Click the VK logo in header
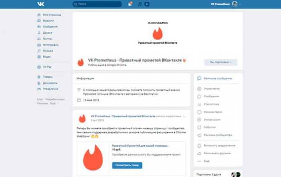The height and width of the screenshot is (177, 281). coord(41,4)
